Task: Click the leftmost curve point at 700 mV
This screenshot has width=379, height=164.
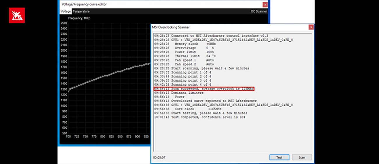Action: click(x=69, y=91)
